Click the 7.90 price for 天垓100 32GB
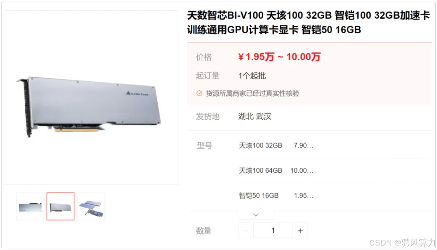This screenshot has width=437, height=250. coord(303,145)
